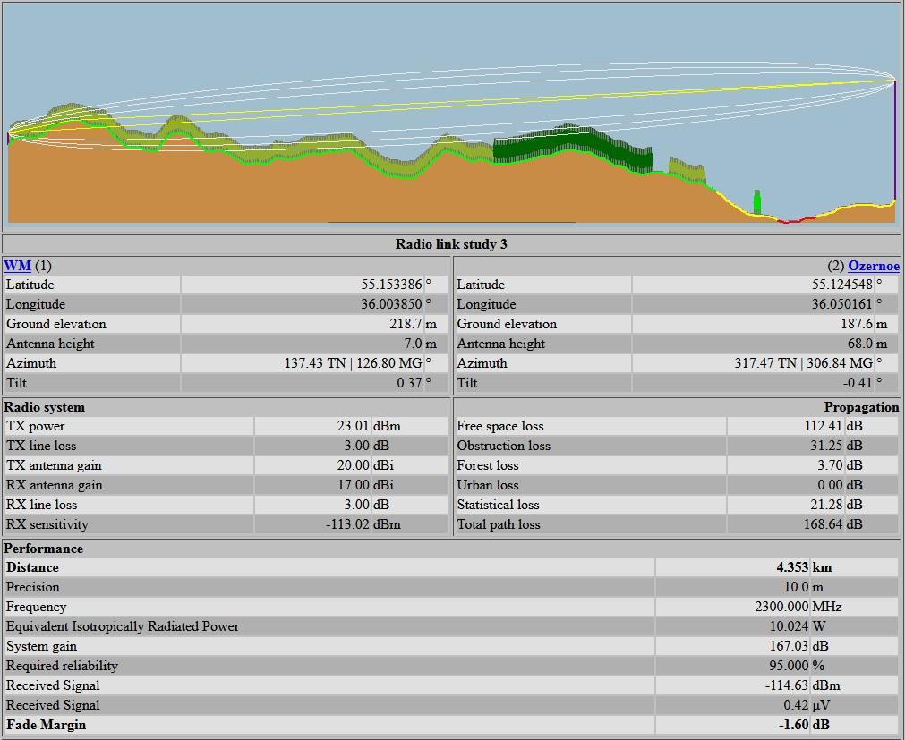Click the Propagation section header
Image resolution: width=905 pixels, height=740 pixels.
pos(861,407)
